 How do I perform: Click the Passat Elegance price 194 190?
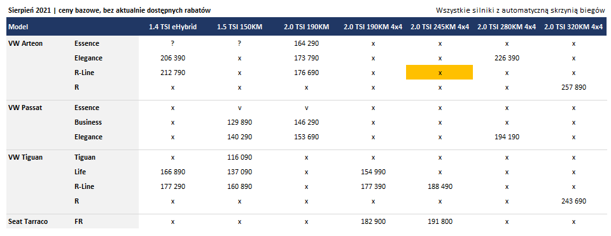click(507, 137)
